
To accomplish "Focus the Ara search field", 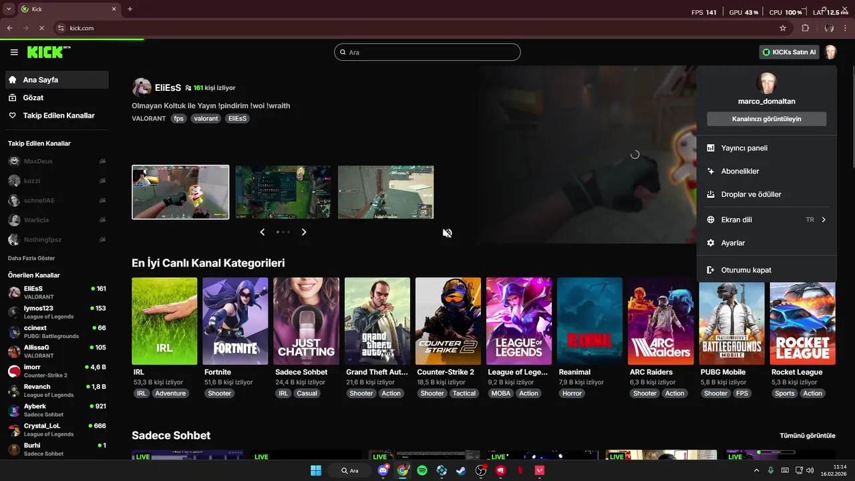I will [x=427, y=52].
